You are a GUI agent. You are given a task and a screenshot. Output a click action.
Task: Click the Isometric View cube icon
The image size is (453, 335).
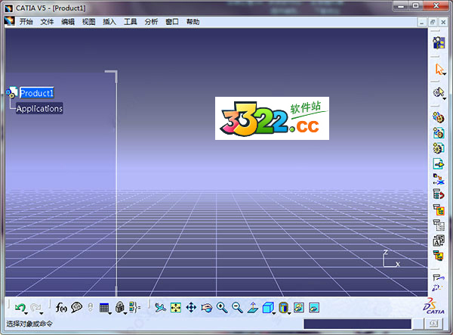click(x=268, y=308)
